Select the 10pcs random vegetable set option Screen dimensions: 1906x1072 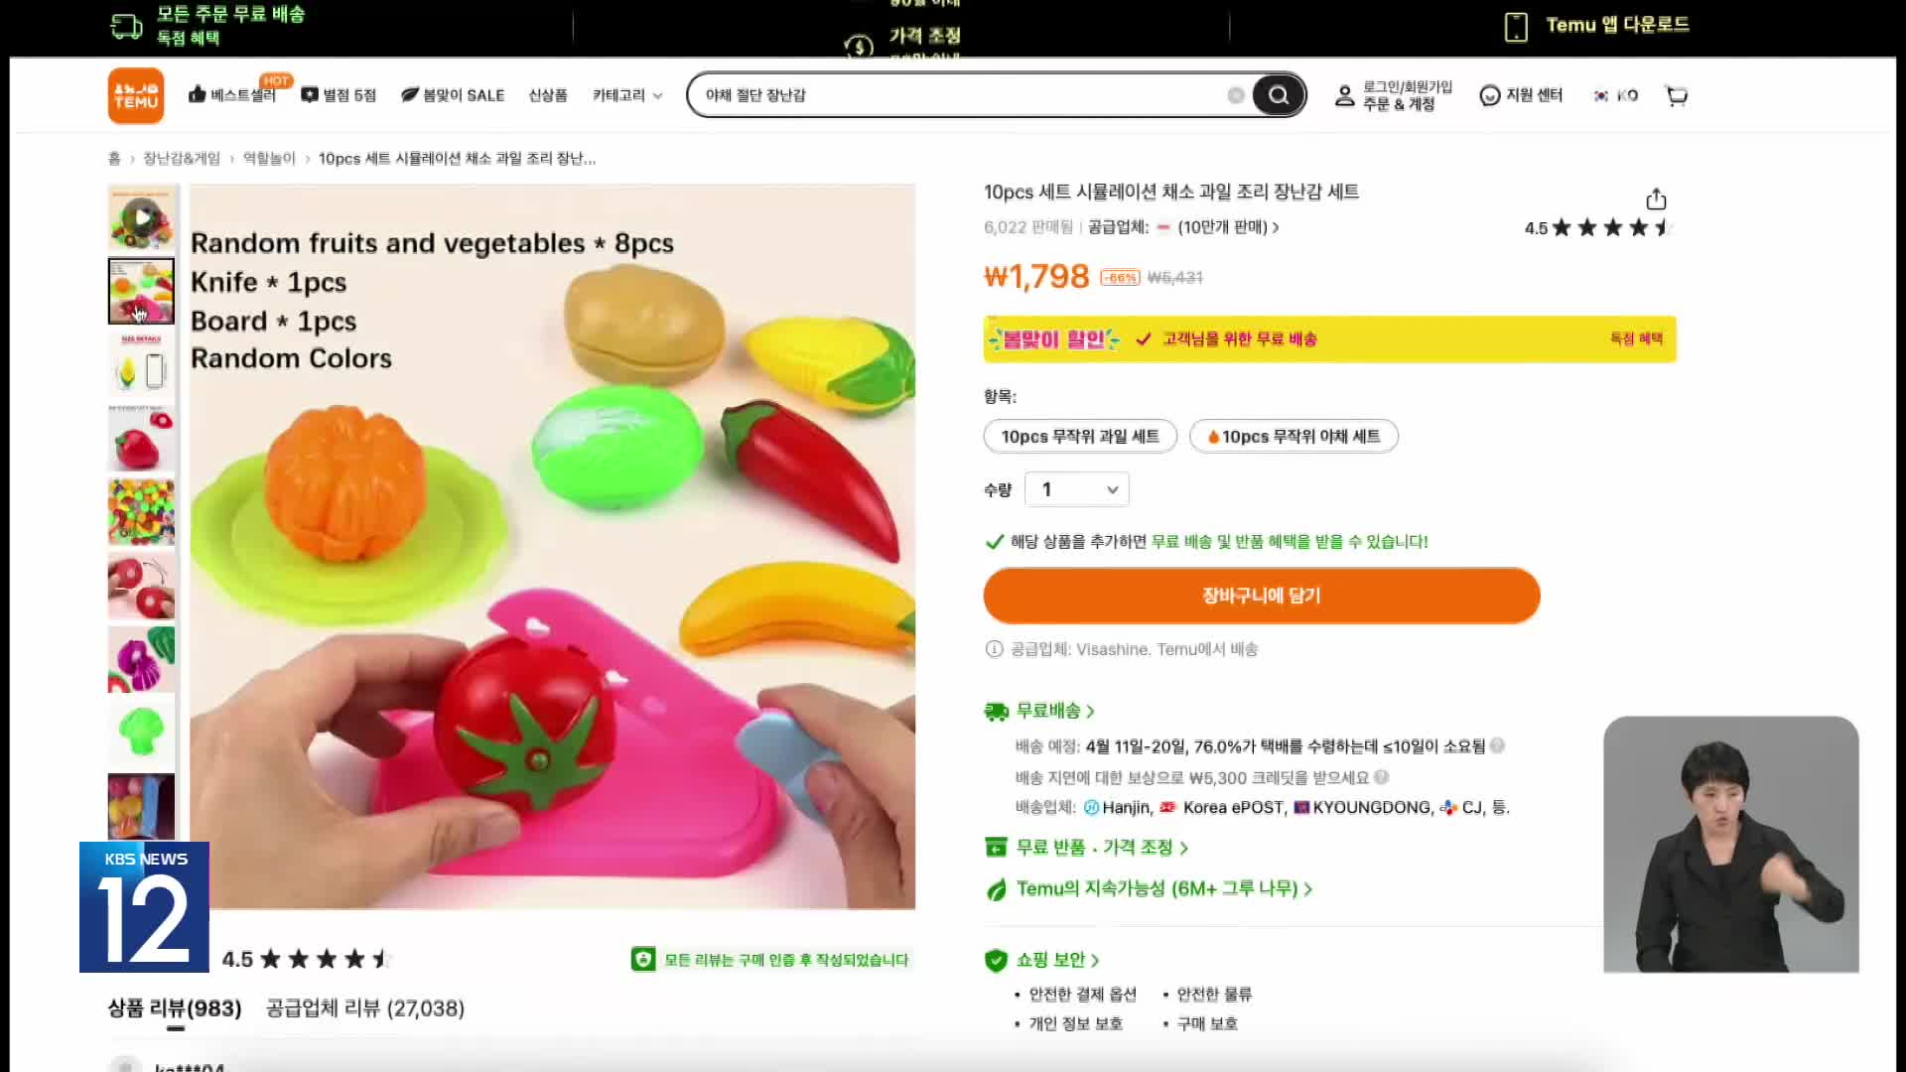[x=1293, y=436]
